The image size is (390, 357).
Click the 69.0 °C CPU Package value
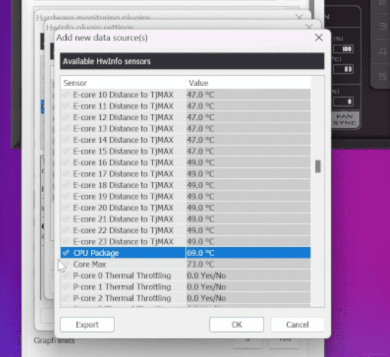[x=201, y=253]
